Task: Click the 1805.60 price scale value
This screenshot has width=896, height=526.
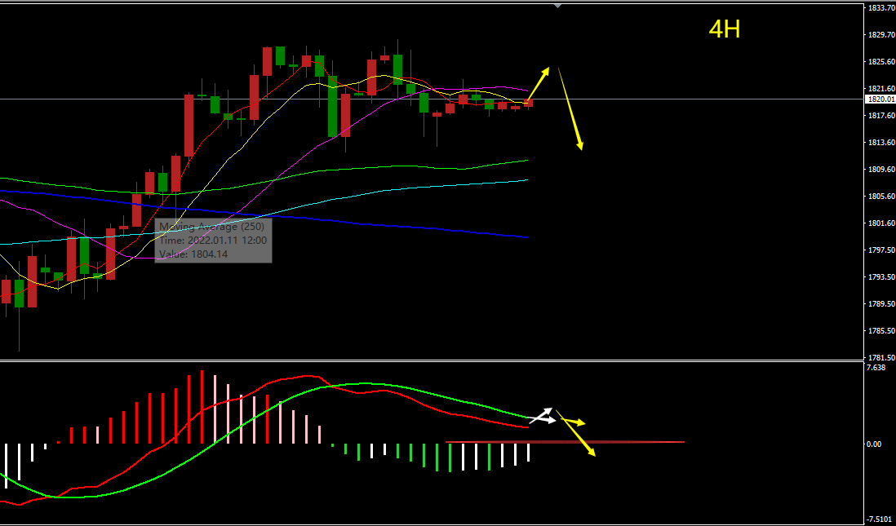Action: [880, 196]
